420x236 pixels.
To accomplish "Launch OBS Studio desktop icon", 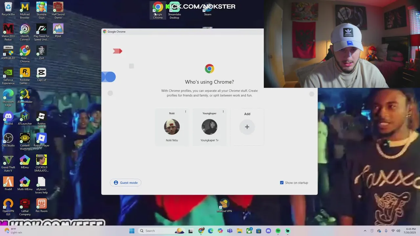I will pos(8,140).
